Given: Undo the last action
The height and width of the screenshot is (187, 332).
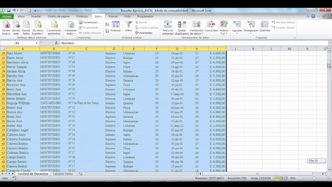Looking at the screenshot, I should 14,11.
